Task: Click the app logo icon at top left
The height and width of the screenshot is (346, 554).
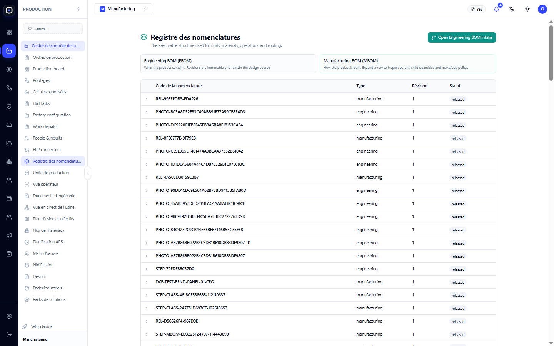Action: pos(9,10)
